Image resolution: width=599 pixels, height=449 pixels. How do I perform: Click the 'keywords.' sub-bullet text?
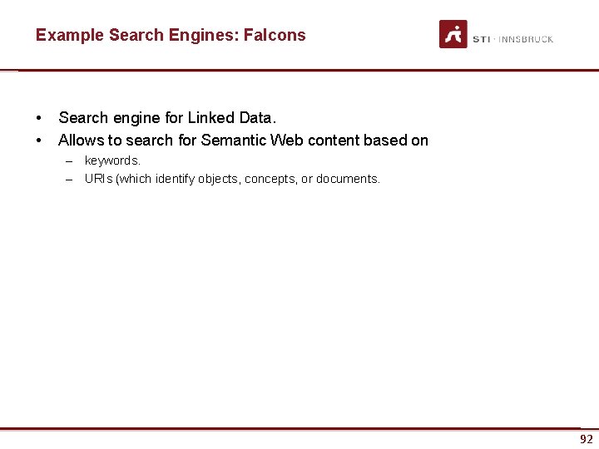tap(112, 160)
